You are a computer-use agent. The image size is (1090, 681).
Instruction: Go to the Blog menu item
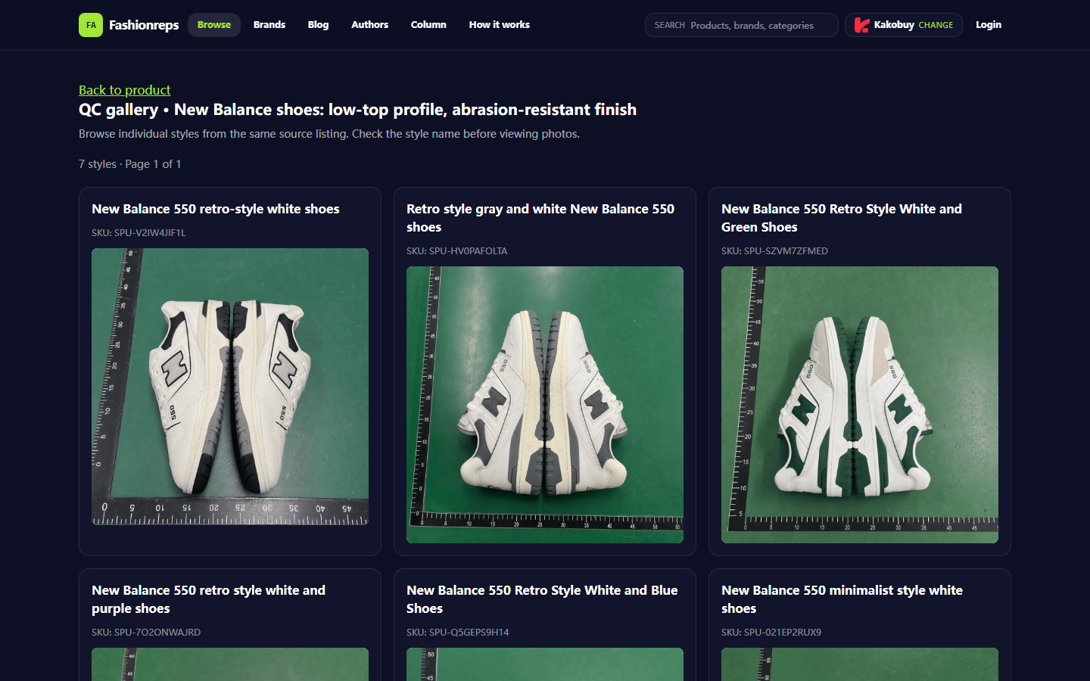pos(318,25)
